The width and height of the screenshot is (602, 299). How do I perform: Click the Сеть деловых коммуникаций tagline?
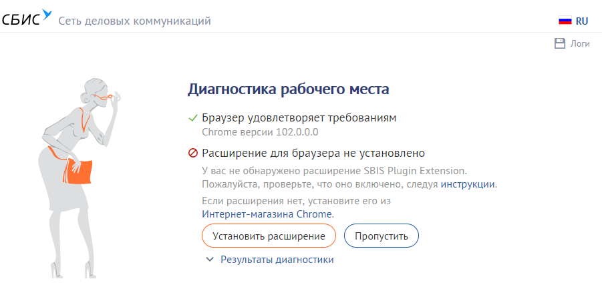(134, 21)
